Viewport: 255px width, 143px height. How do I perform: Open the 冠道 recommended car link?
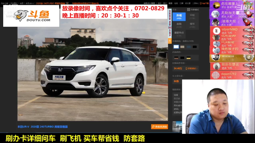coord(176,95)
